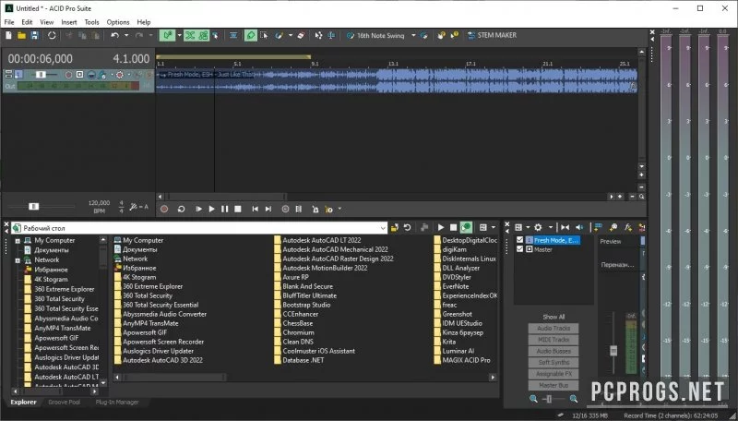Toggle Soft Synths visibility button
Screen dimensions: 738x421
(553, 363)
